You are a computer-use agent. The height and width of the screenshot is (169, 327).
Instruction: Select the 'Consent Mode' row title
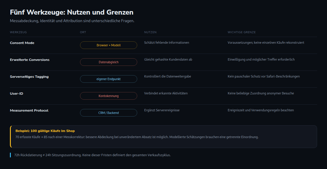(x=22, y=43)
